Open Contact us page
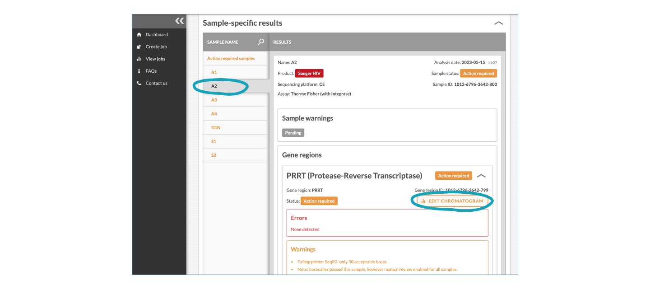 pyautogui.click(x=157, y=83)
